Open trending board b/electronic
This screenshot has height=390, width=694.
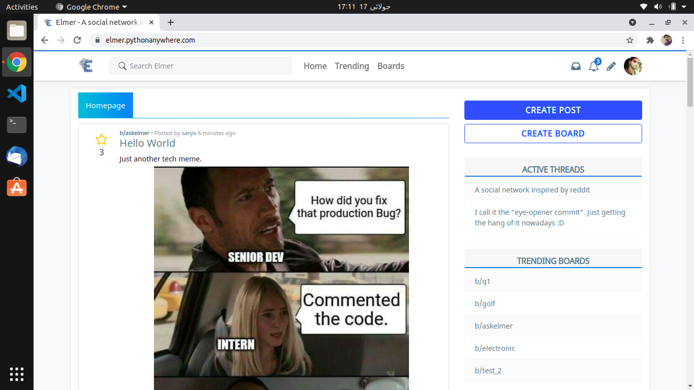tap(495, 348)
